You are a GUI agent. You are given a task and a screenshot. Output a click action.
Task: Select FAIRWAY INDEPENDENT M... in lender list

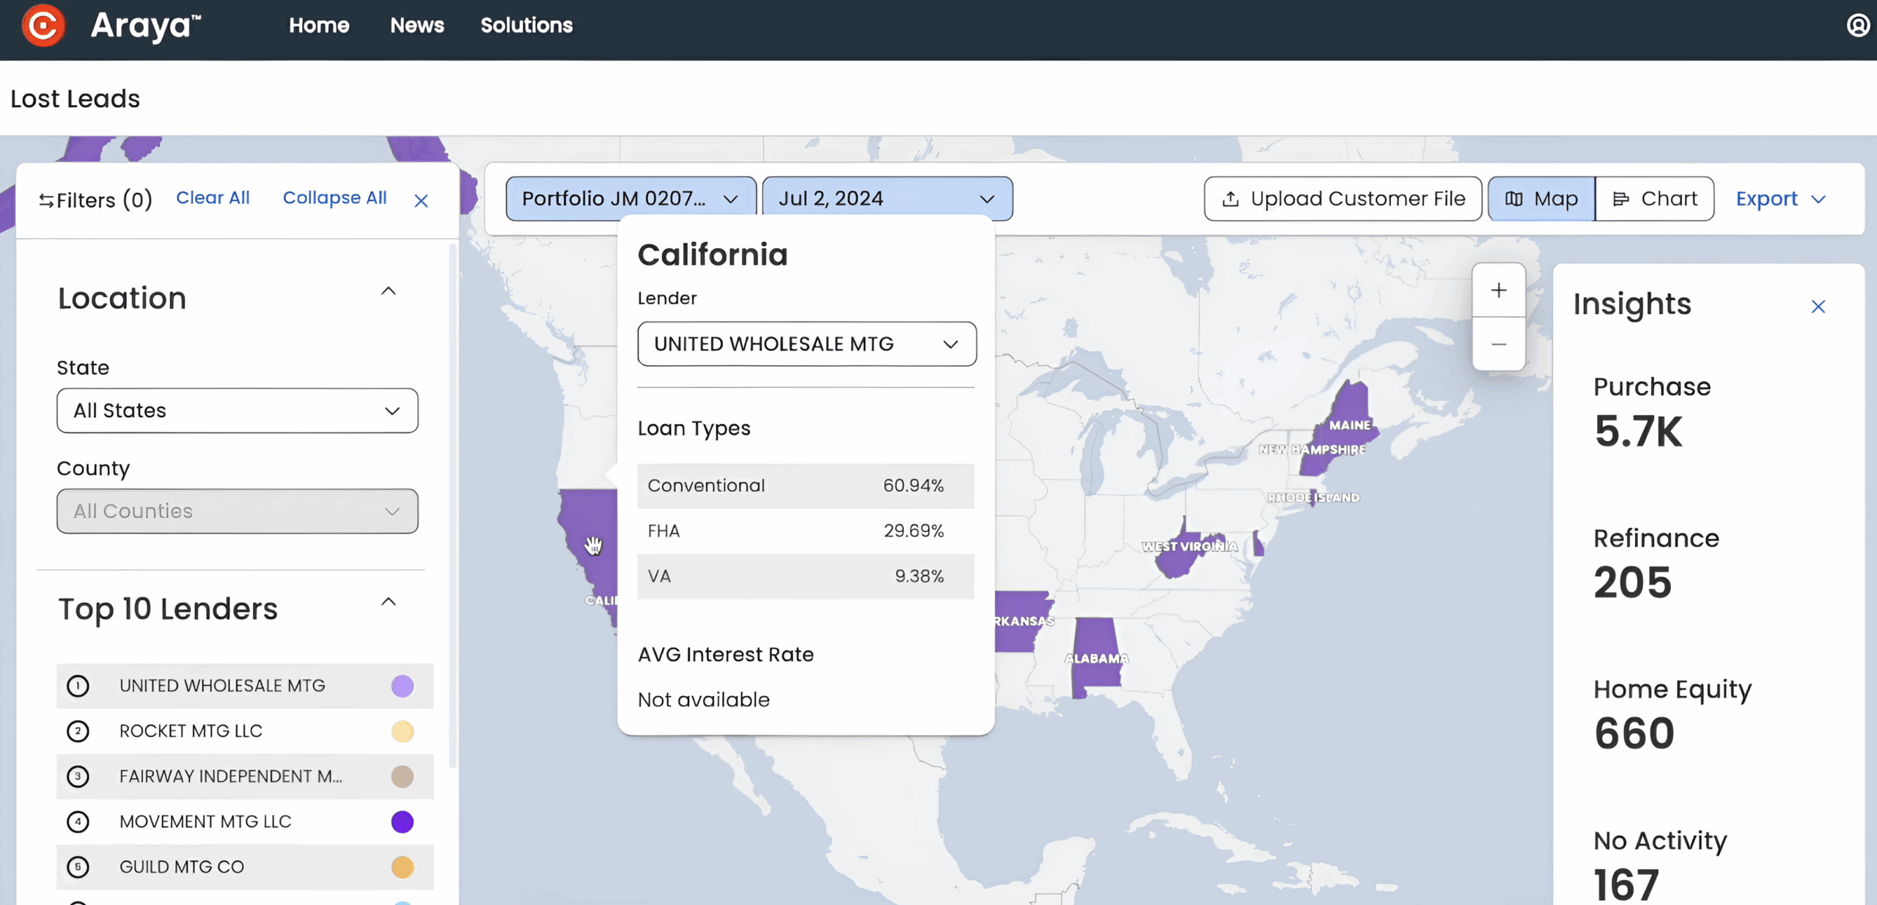point(245,776)
